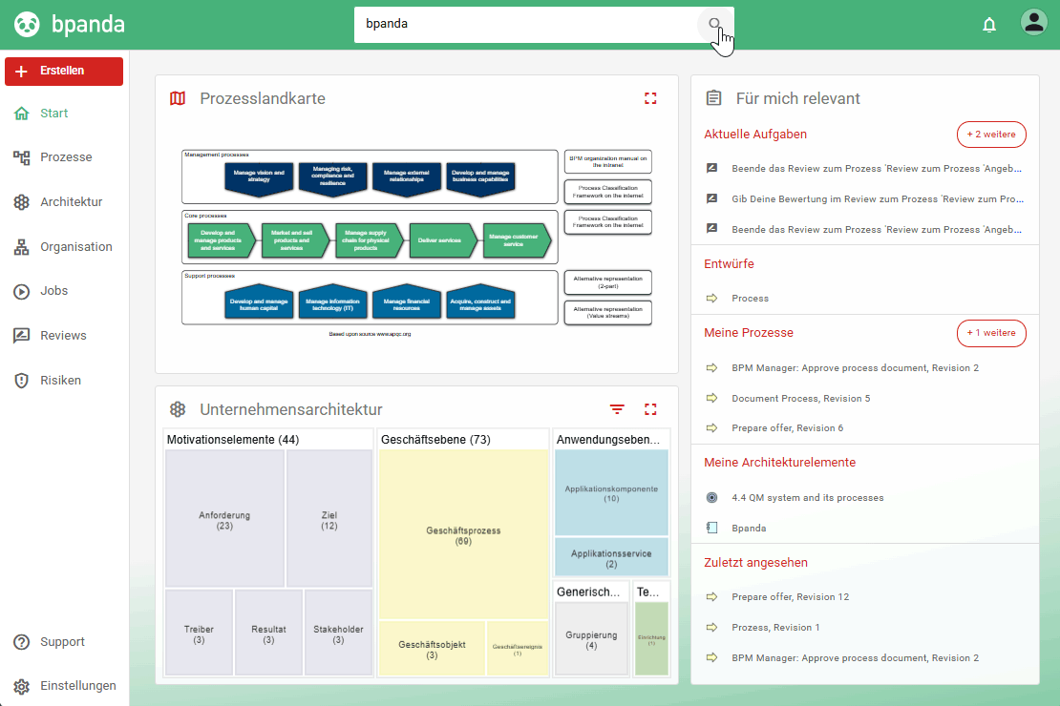Click the Geschäftsebene (73) heading
The image size is (1060, 706).
tap(436, 440)
